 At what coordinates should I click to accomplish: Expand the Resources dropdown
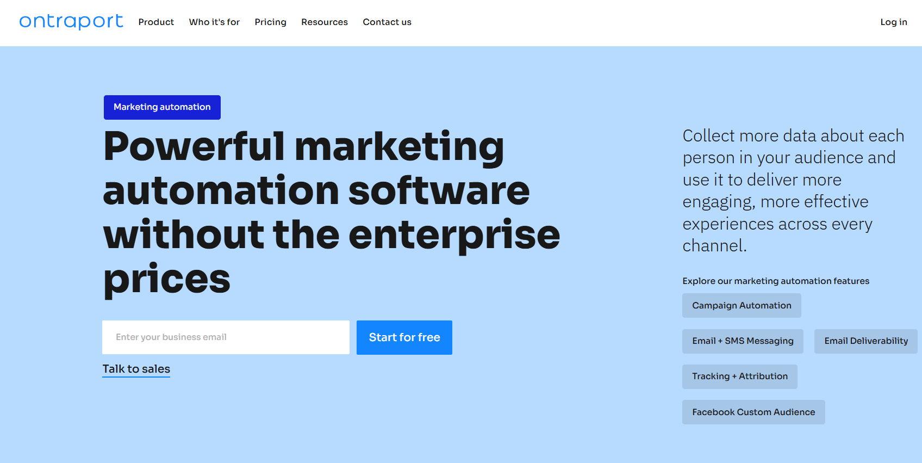[324, 22]
